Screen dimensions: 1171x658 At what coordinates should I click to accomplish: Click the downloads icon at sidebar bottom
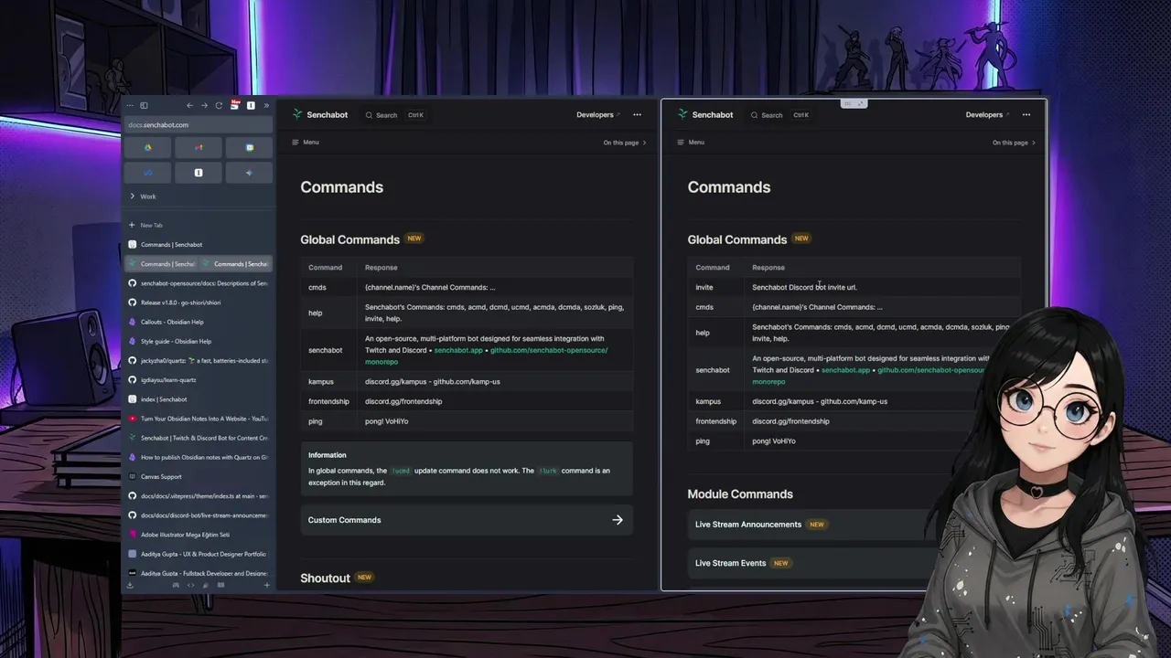[130, 585]
